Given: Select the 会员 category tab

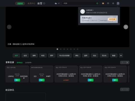Looking at the screenshot, I should coord(25,56).
